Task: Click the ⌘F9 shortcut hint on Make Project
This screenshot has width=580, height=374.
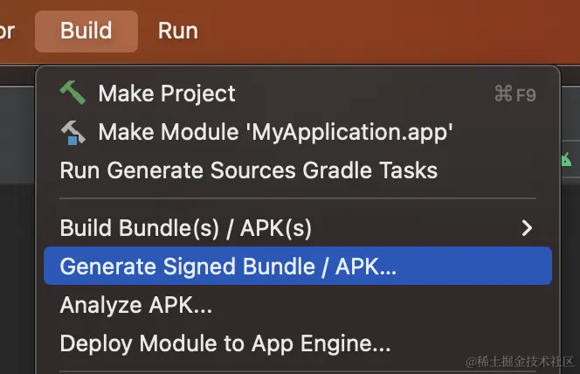Action: [x=515, y=94]
